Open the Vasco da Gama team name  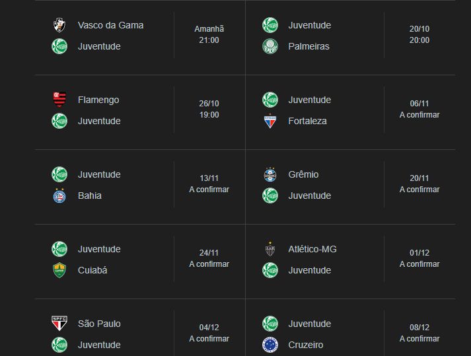(x=110, y=25)
